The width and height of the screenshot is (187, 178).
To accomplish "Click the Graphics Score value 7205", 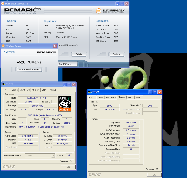I will point(116,37).
